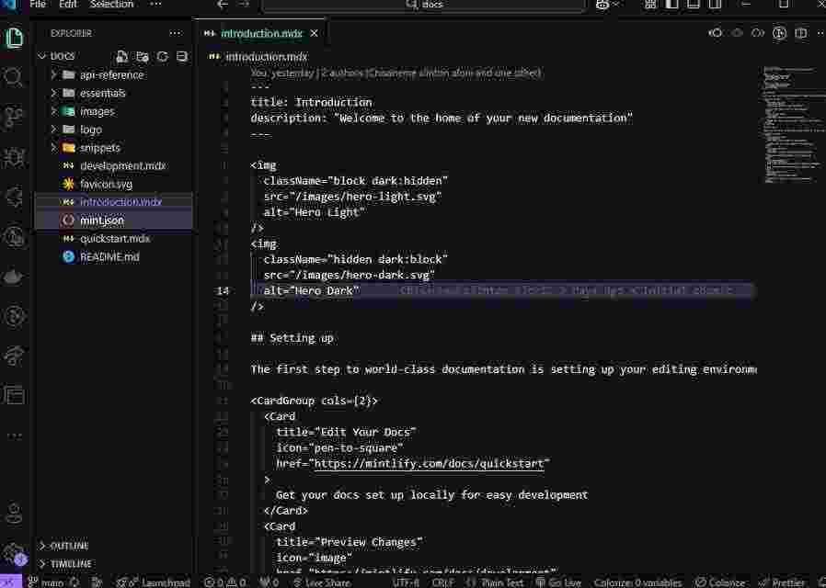Open the mintlify.com/docs/quickstart link
This screenshot has height=588, width=826.
click(x=431, y=464)
